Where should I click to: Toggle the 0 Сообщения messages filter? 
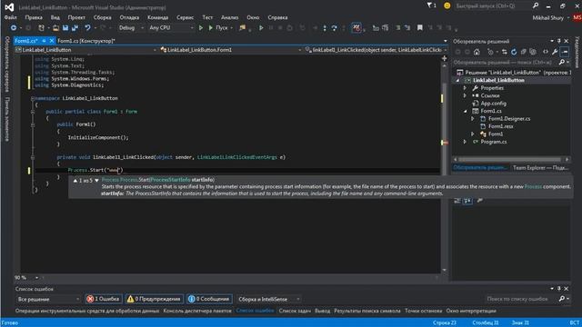click(208, 299)
